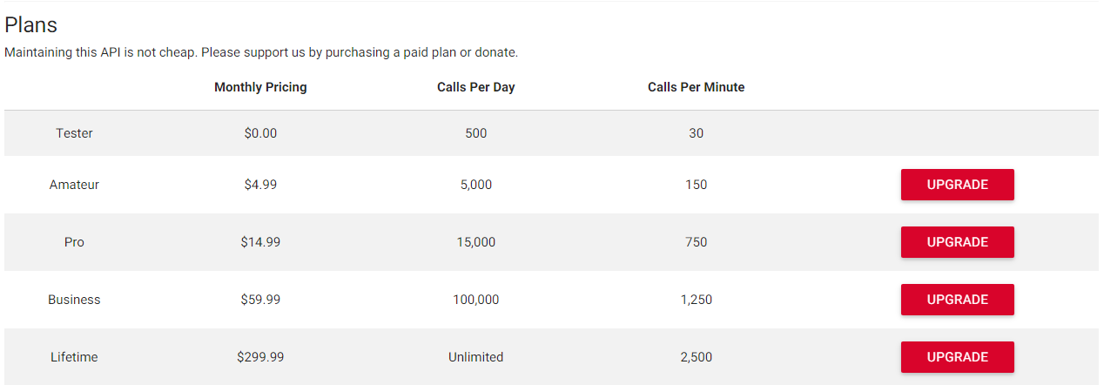The width and height of the screenshot is (1104, 385).
Task: Select the $14.99 price cell
Action: point(260,242)
